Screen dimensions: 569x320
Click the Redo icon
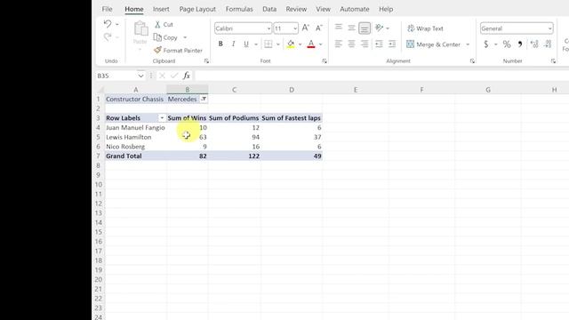tap(108, 37)
